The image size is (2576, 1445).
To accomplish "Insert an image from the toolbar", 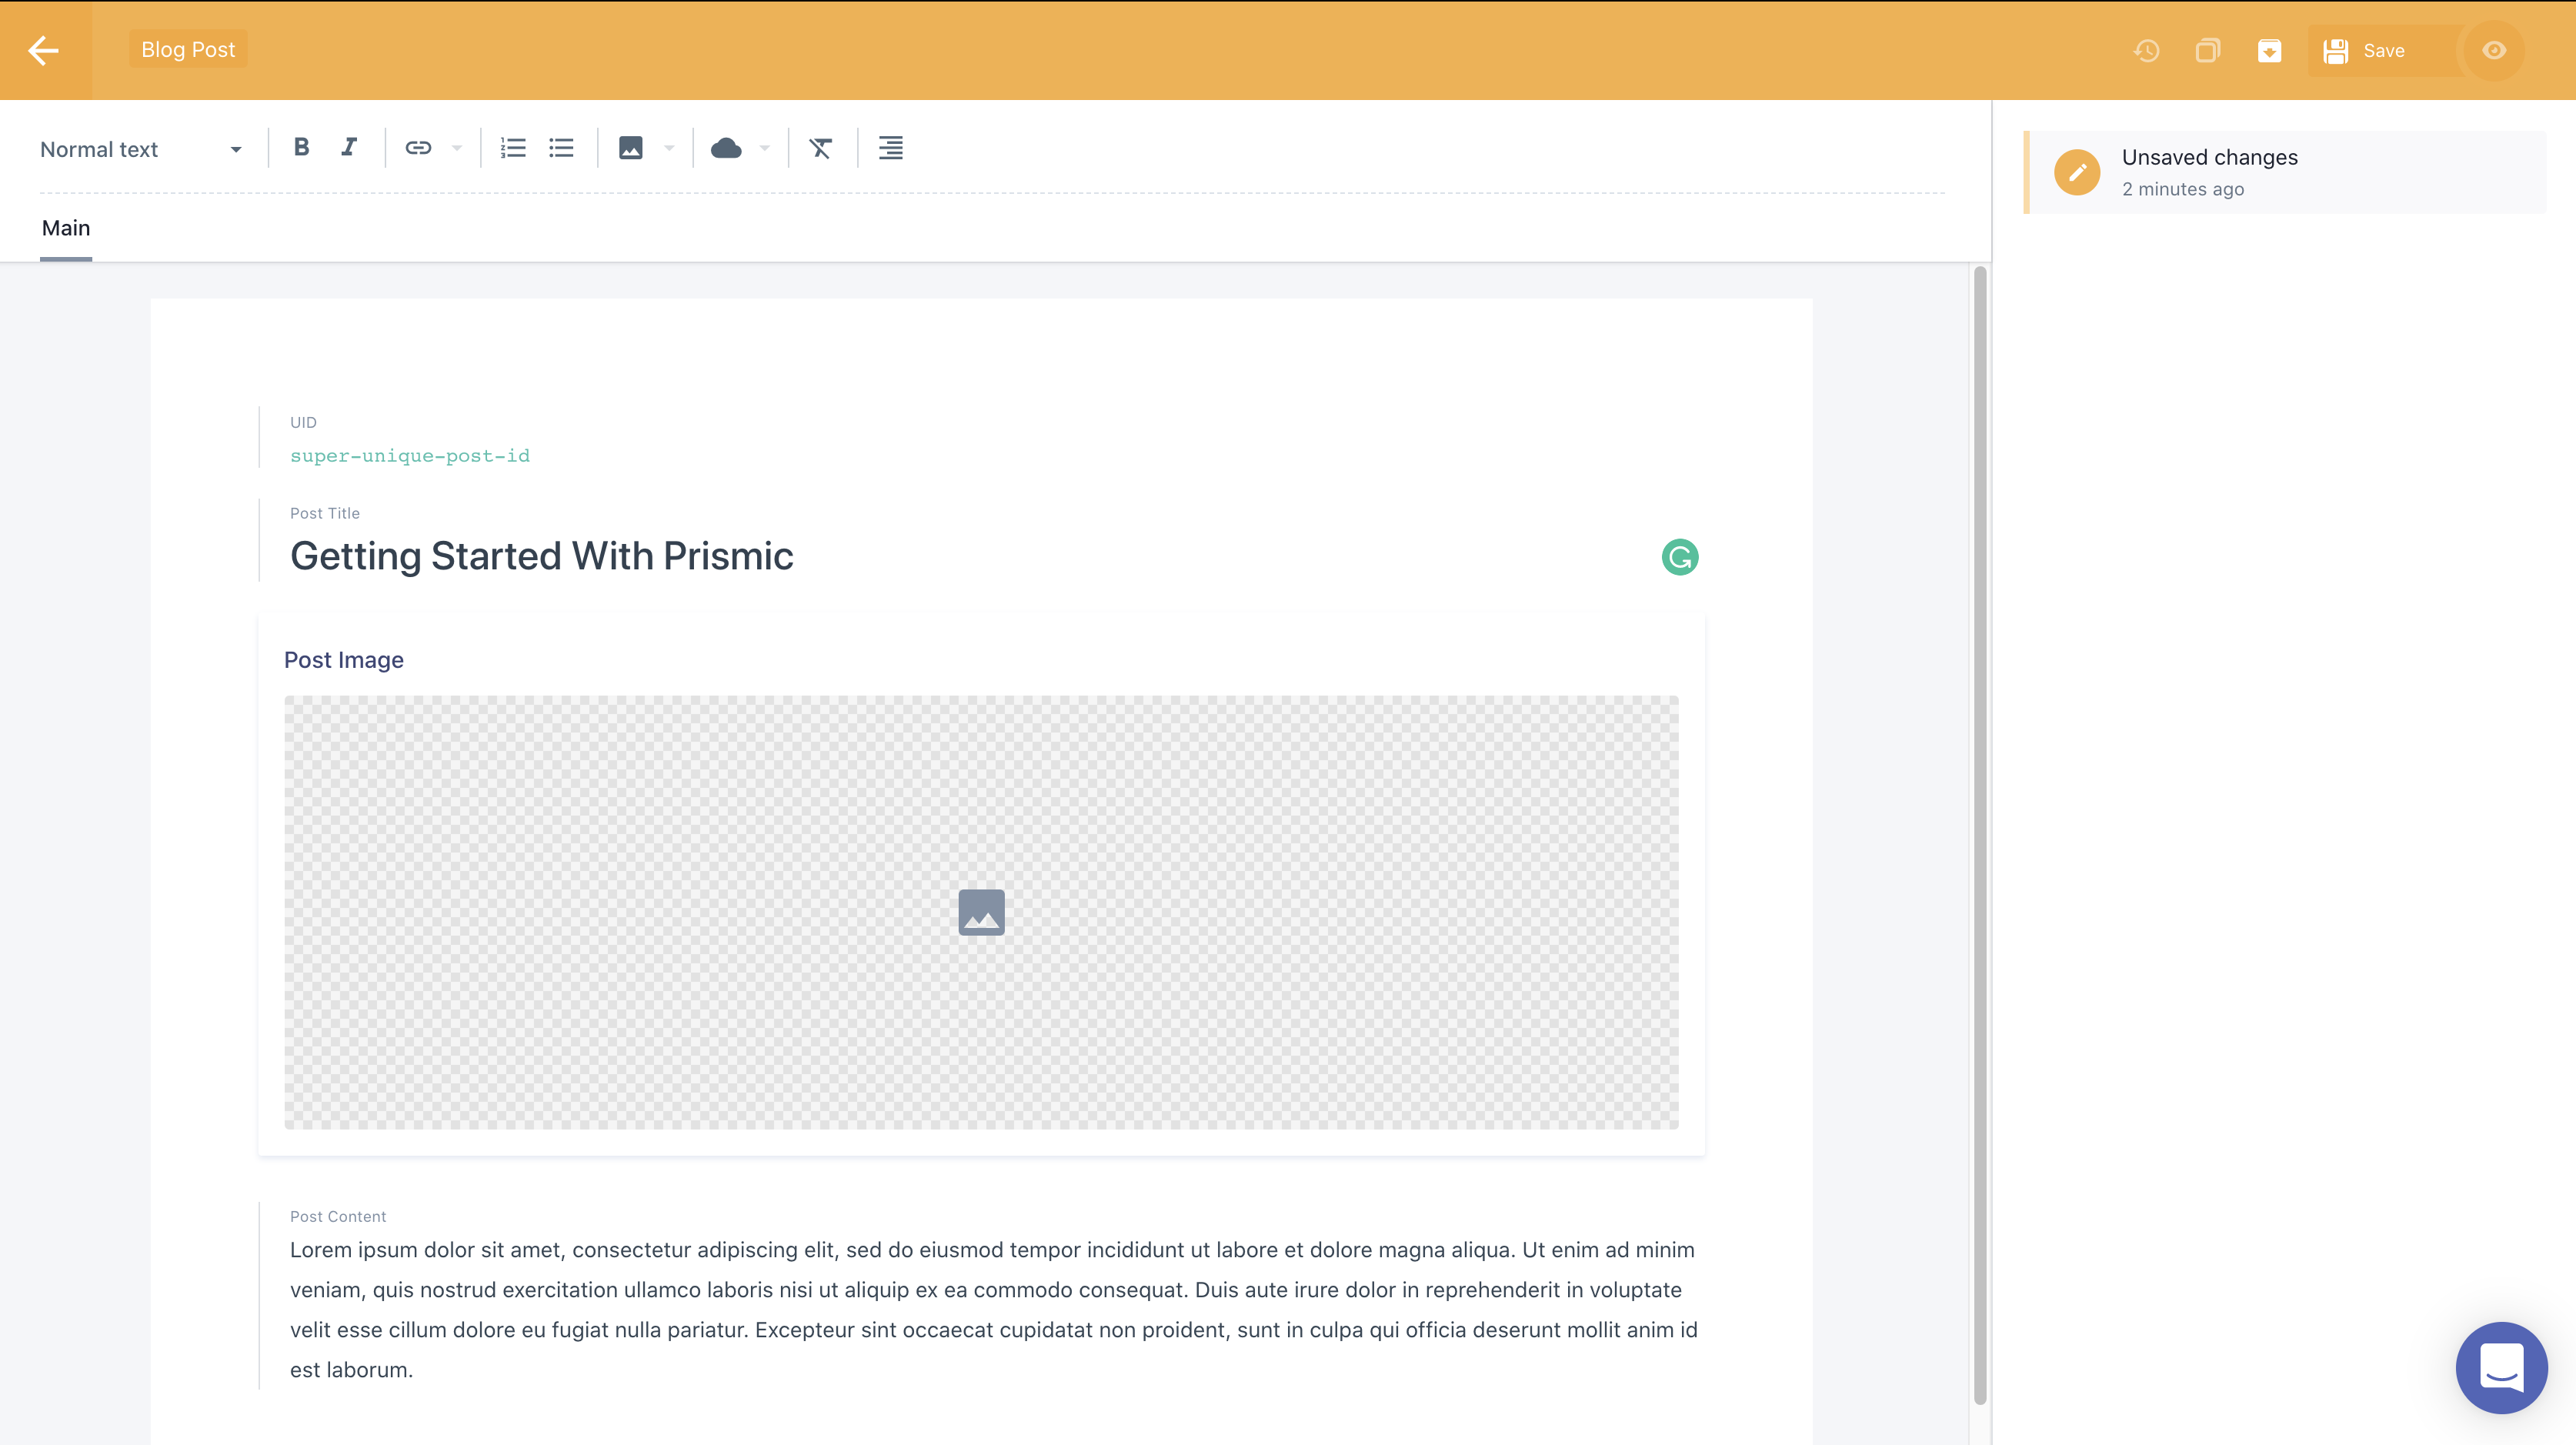I will coord(631,148).
